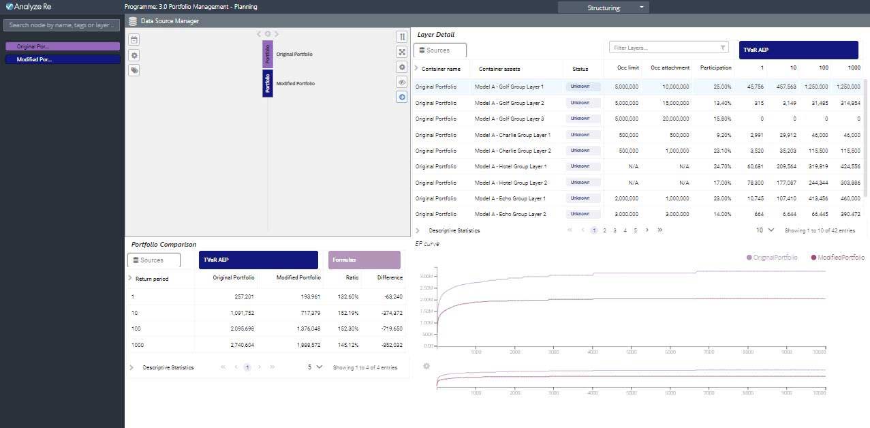The height and width of the screenshot is (428, 870).
Task: Open the Structuring dropdown at the top
Action: tap(604, 7)
